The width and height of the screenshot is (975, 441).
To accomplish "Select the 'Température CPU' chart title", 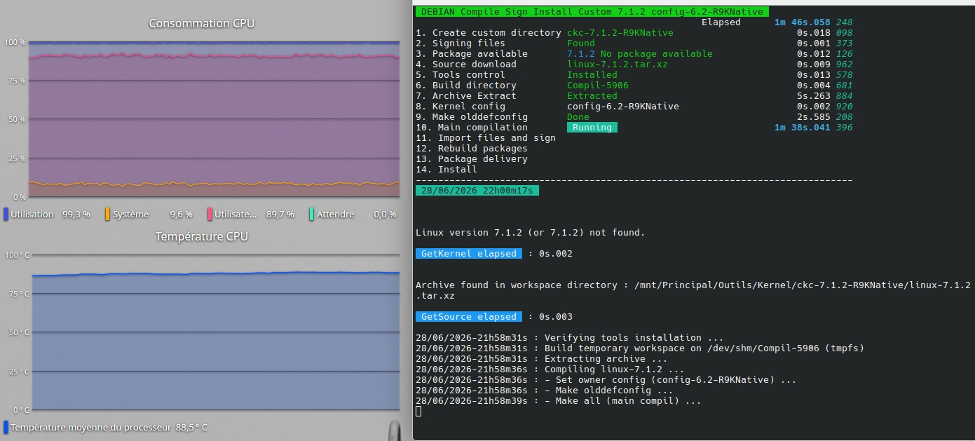I will click(x=201, y=236).
